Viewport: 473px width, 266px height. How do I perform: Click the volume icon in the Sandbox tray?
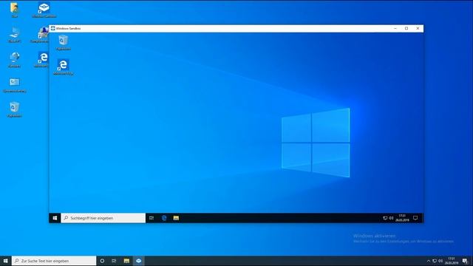coord(391,218)
